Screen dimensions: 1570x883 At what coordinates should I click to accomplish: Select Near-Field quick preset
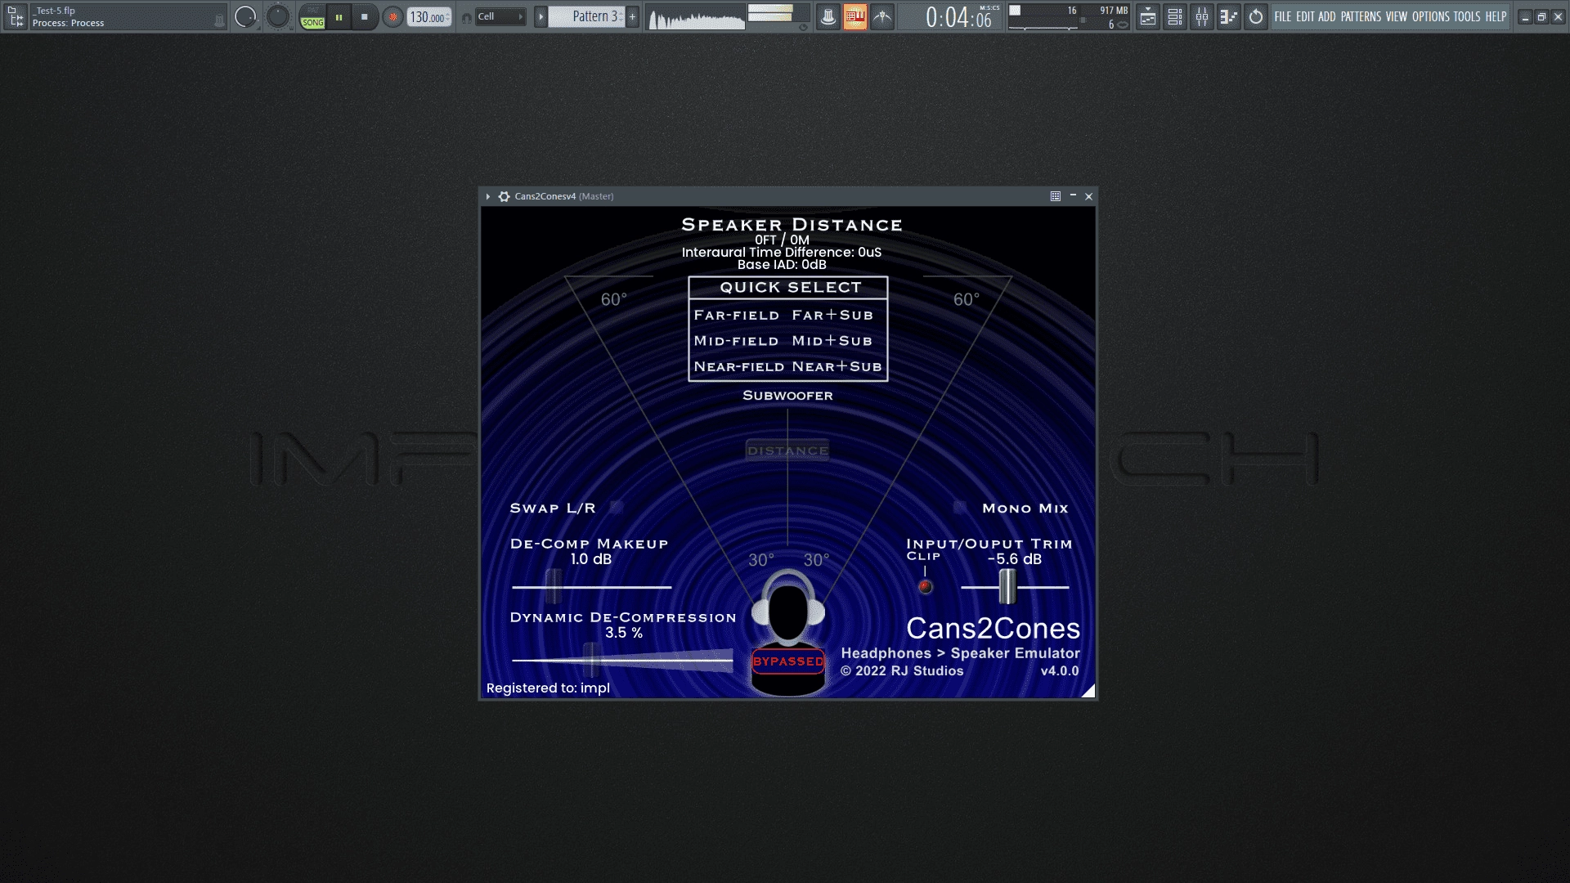tap(739, 367)
